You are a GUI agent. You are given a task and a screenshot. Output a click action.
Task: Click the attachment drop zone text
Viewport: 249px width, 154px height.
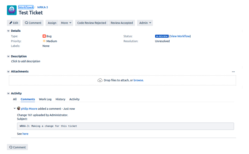(124, 80)
